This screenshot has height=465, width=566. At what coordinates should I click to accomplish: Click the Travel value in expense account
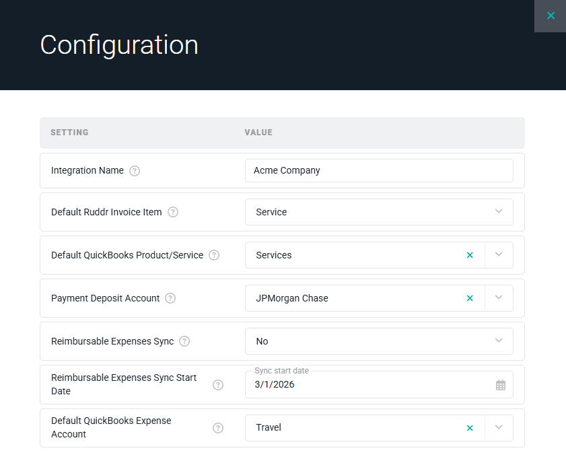269,428
